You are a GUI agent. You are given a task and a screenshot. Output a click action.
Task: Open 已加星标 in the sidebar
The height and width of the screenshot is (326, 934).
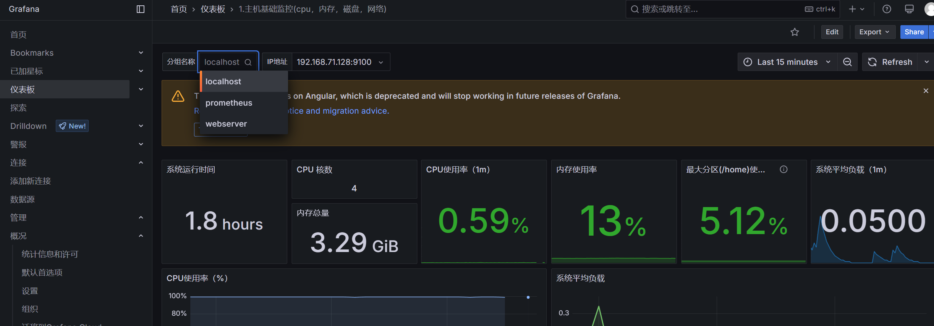(26, 71)
